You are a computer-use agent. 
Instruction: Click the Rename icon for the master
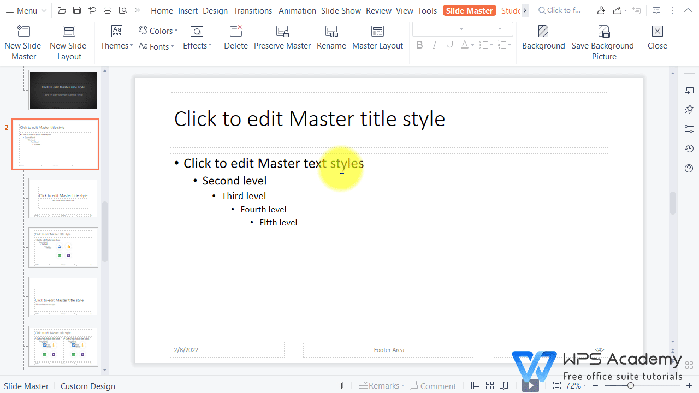331,37
